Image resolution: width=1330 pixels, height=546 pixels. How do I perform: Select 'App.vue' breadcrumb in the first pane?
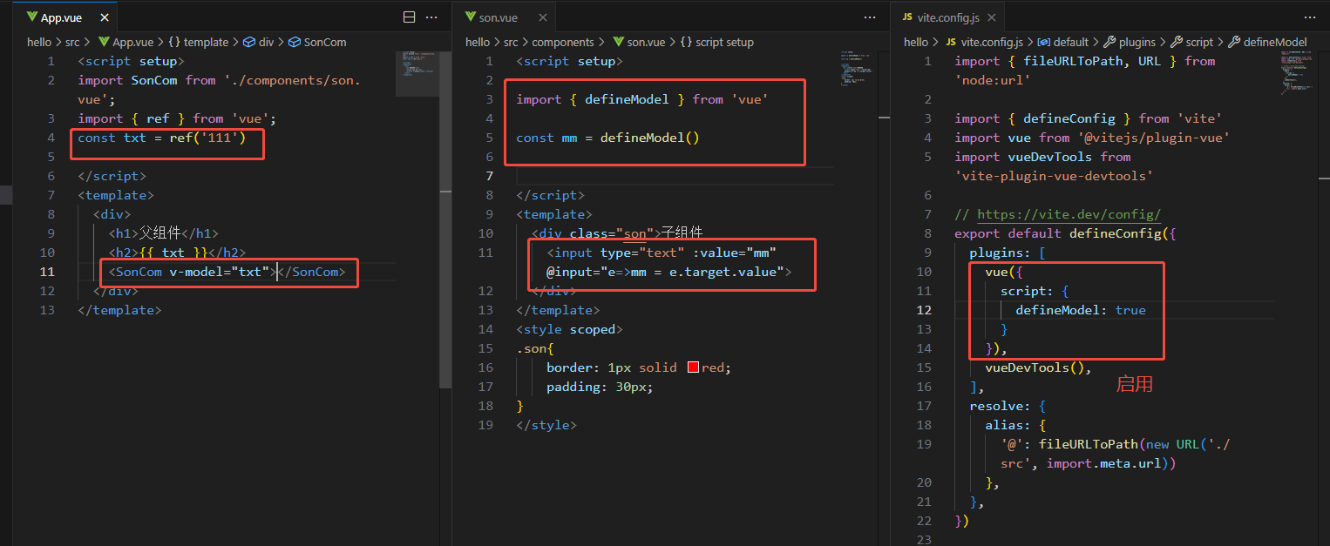click(x=126, y=42)
